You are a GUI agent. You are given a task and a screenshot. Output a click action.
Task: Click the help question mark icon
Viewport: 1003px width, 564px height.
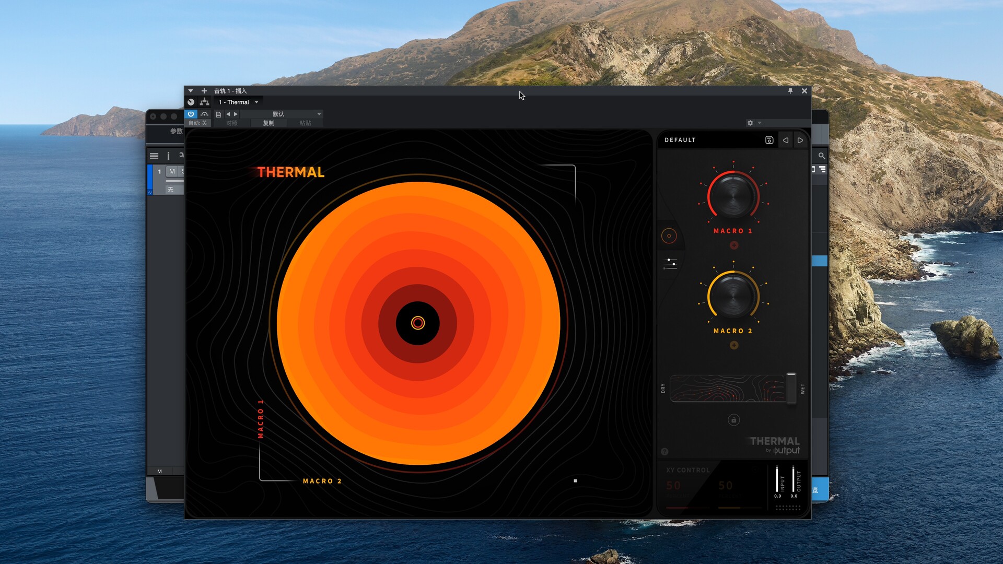click(665, 451)
